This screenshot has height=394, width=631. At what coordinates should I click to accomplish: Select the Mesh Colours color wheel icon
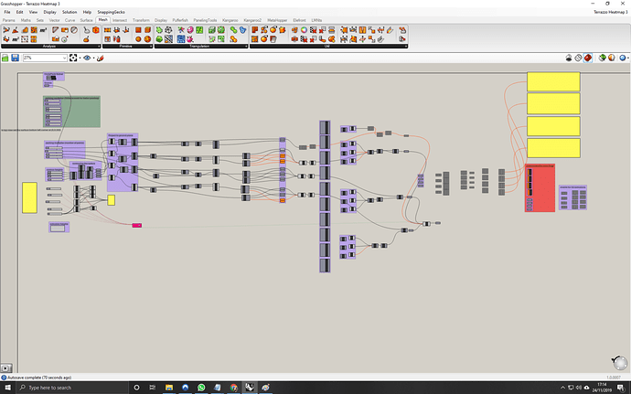coord(304,30)
